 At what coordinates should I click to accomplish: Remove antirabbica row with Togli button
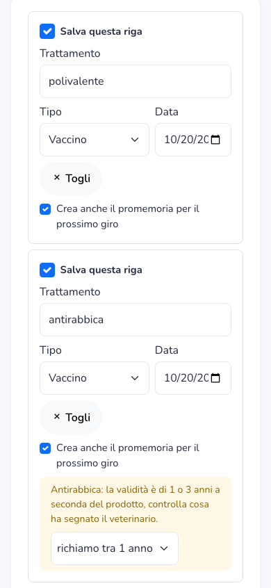[x=71, y=418]
